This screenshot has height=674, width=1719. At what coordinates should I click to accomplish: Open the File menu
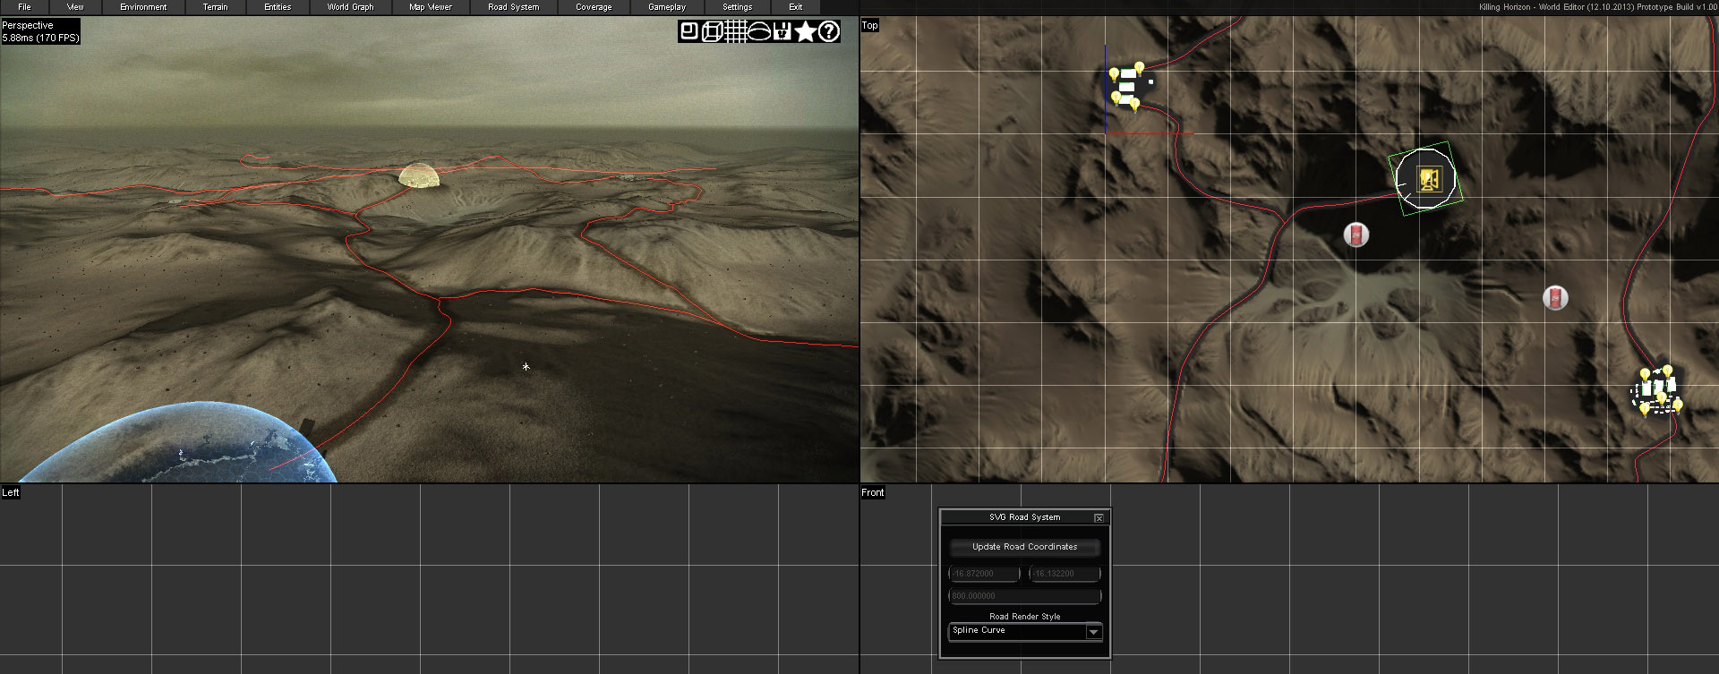[x=25, y=7]
